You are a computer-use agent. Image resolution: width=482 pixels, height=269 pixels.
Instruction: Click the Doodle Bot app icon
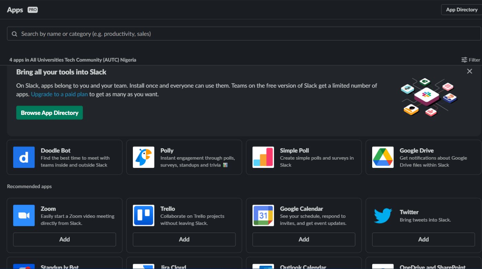point(24,157)
